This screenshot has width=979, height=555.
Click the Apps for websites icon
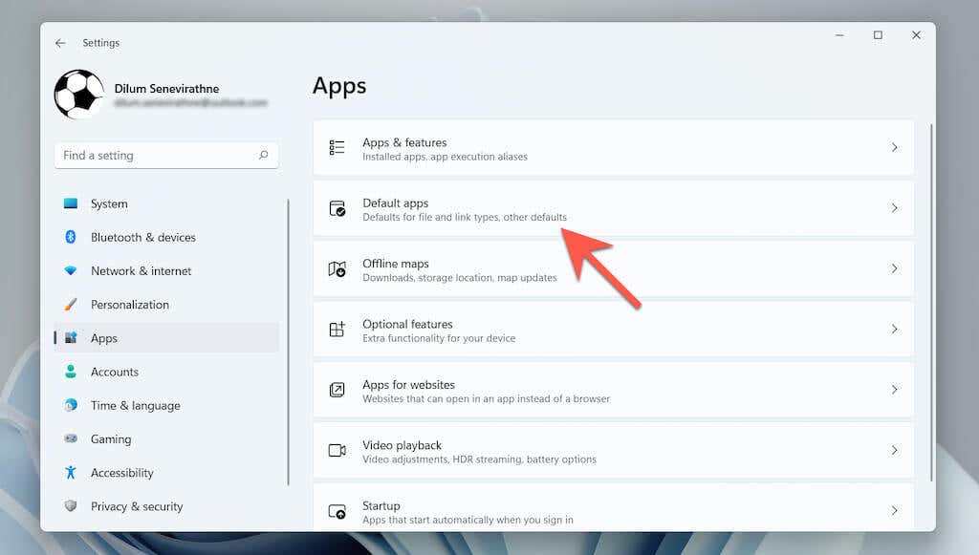pyautogui.click(x=337, y=390)
